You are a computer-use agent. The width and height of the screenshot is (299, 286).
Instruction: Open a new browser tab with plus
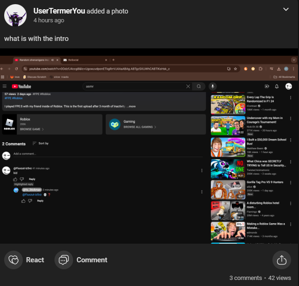click(x=114, y=60)
